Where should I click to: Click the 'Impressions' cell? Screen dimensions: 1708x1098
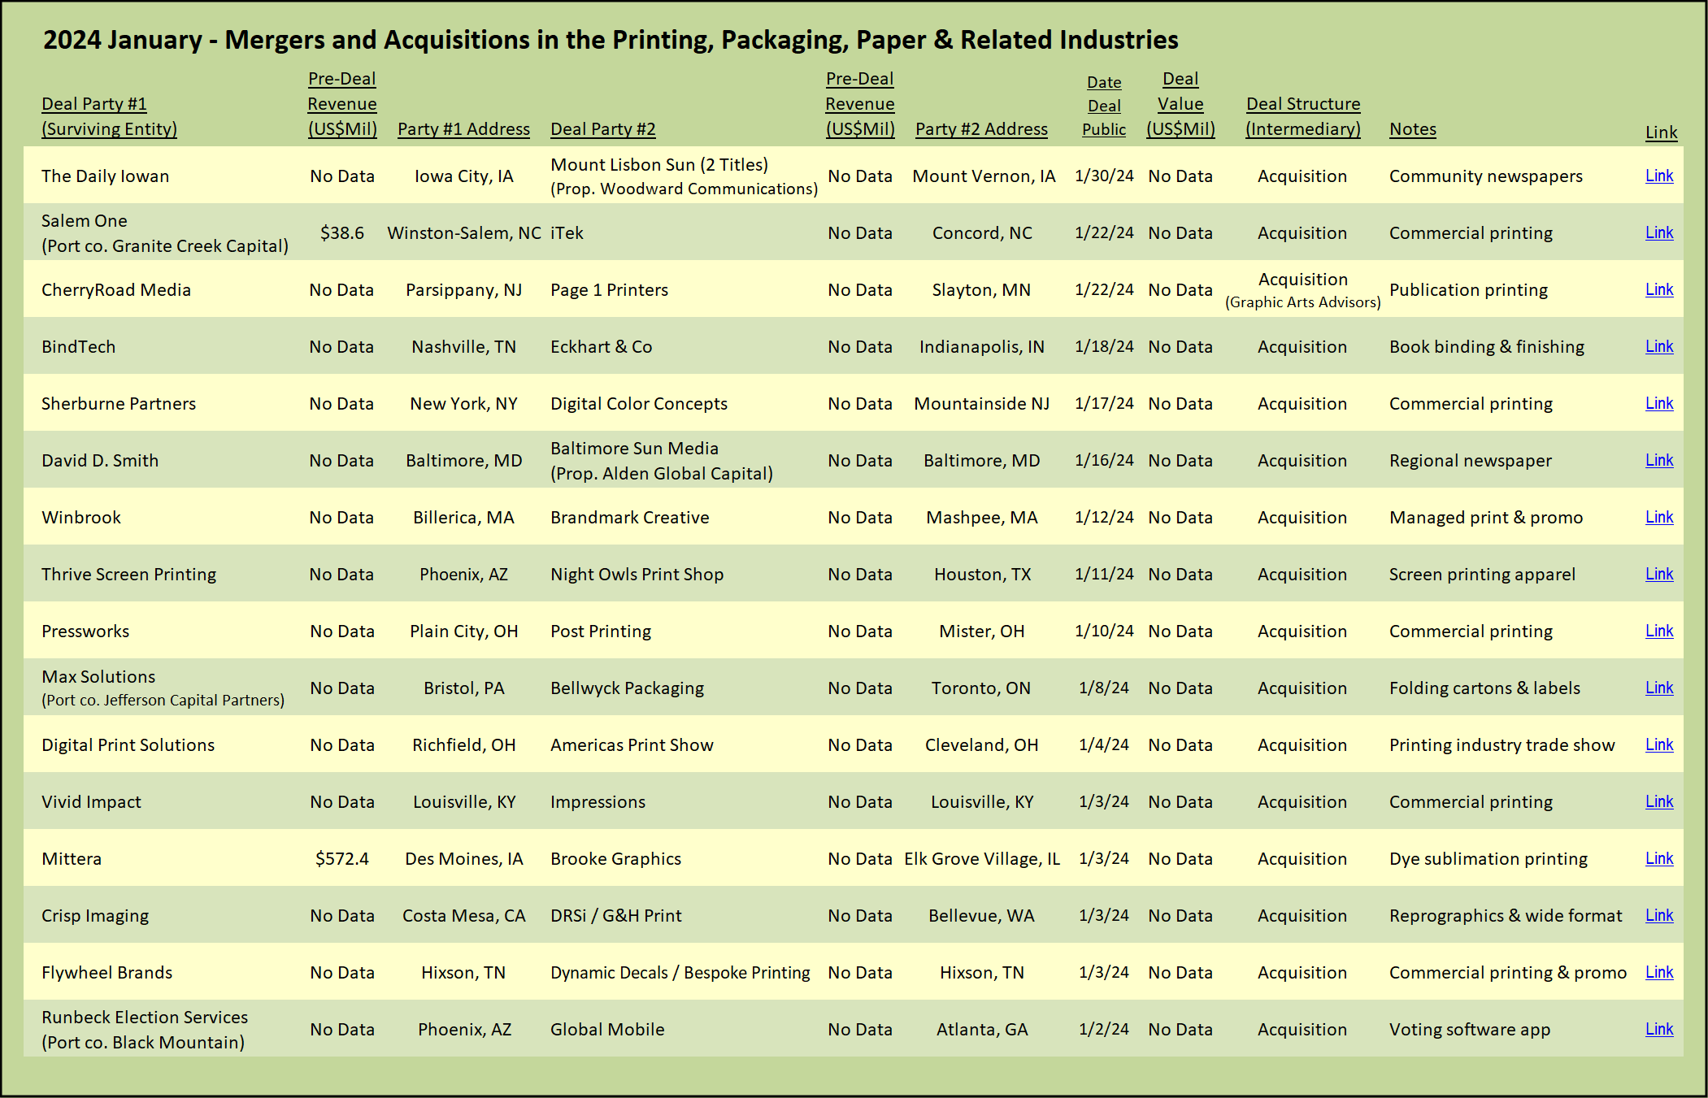point(598,802)
